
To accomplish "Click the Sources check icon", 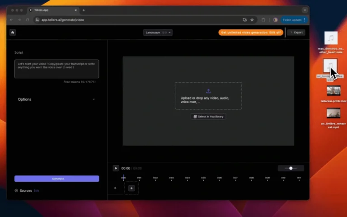I will coord(16,191).
